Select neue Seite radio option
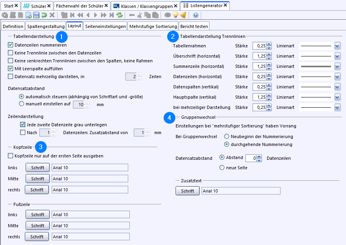The image size is (346, 245). 222,168
